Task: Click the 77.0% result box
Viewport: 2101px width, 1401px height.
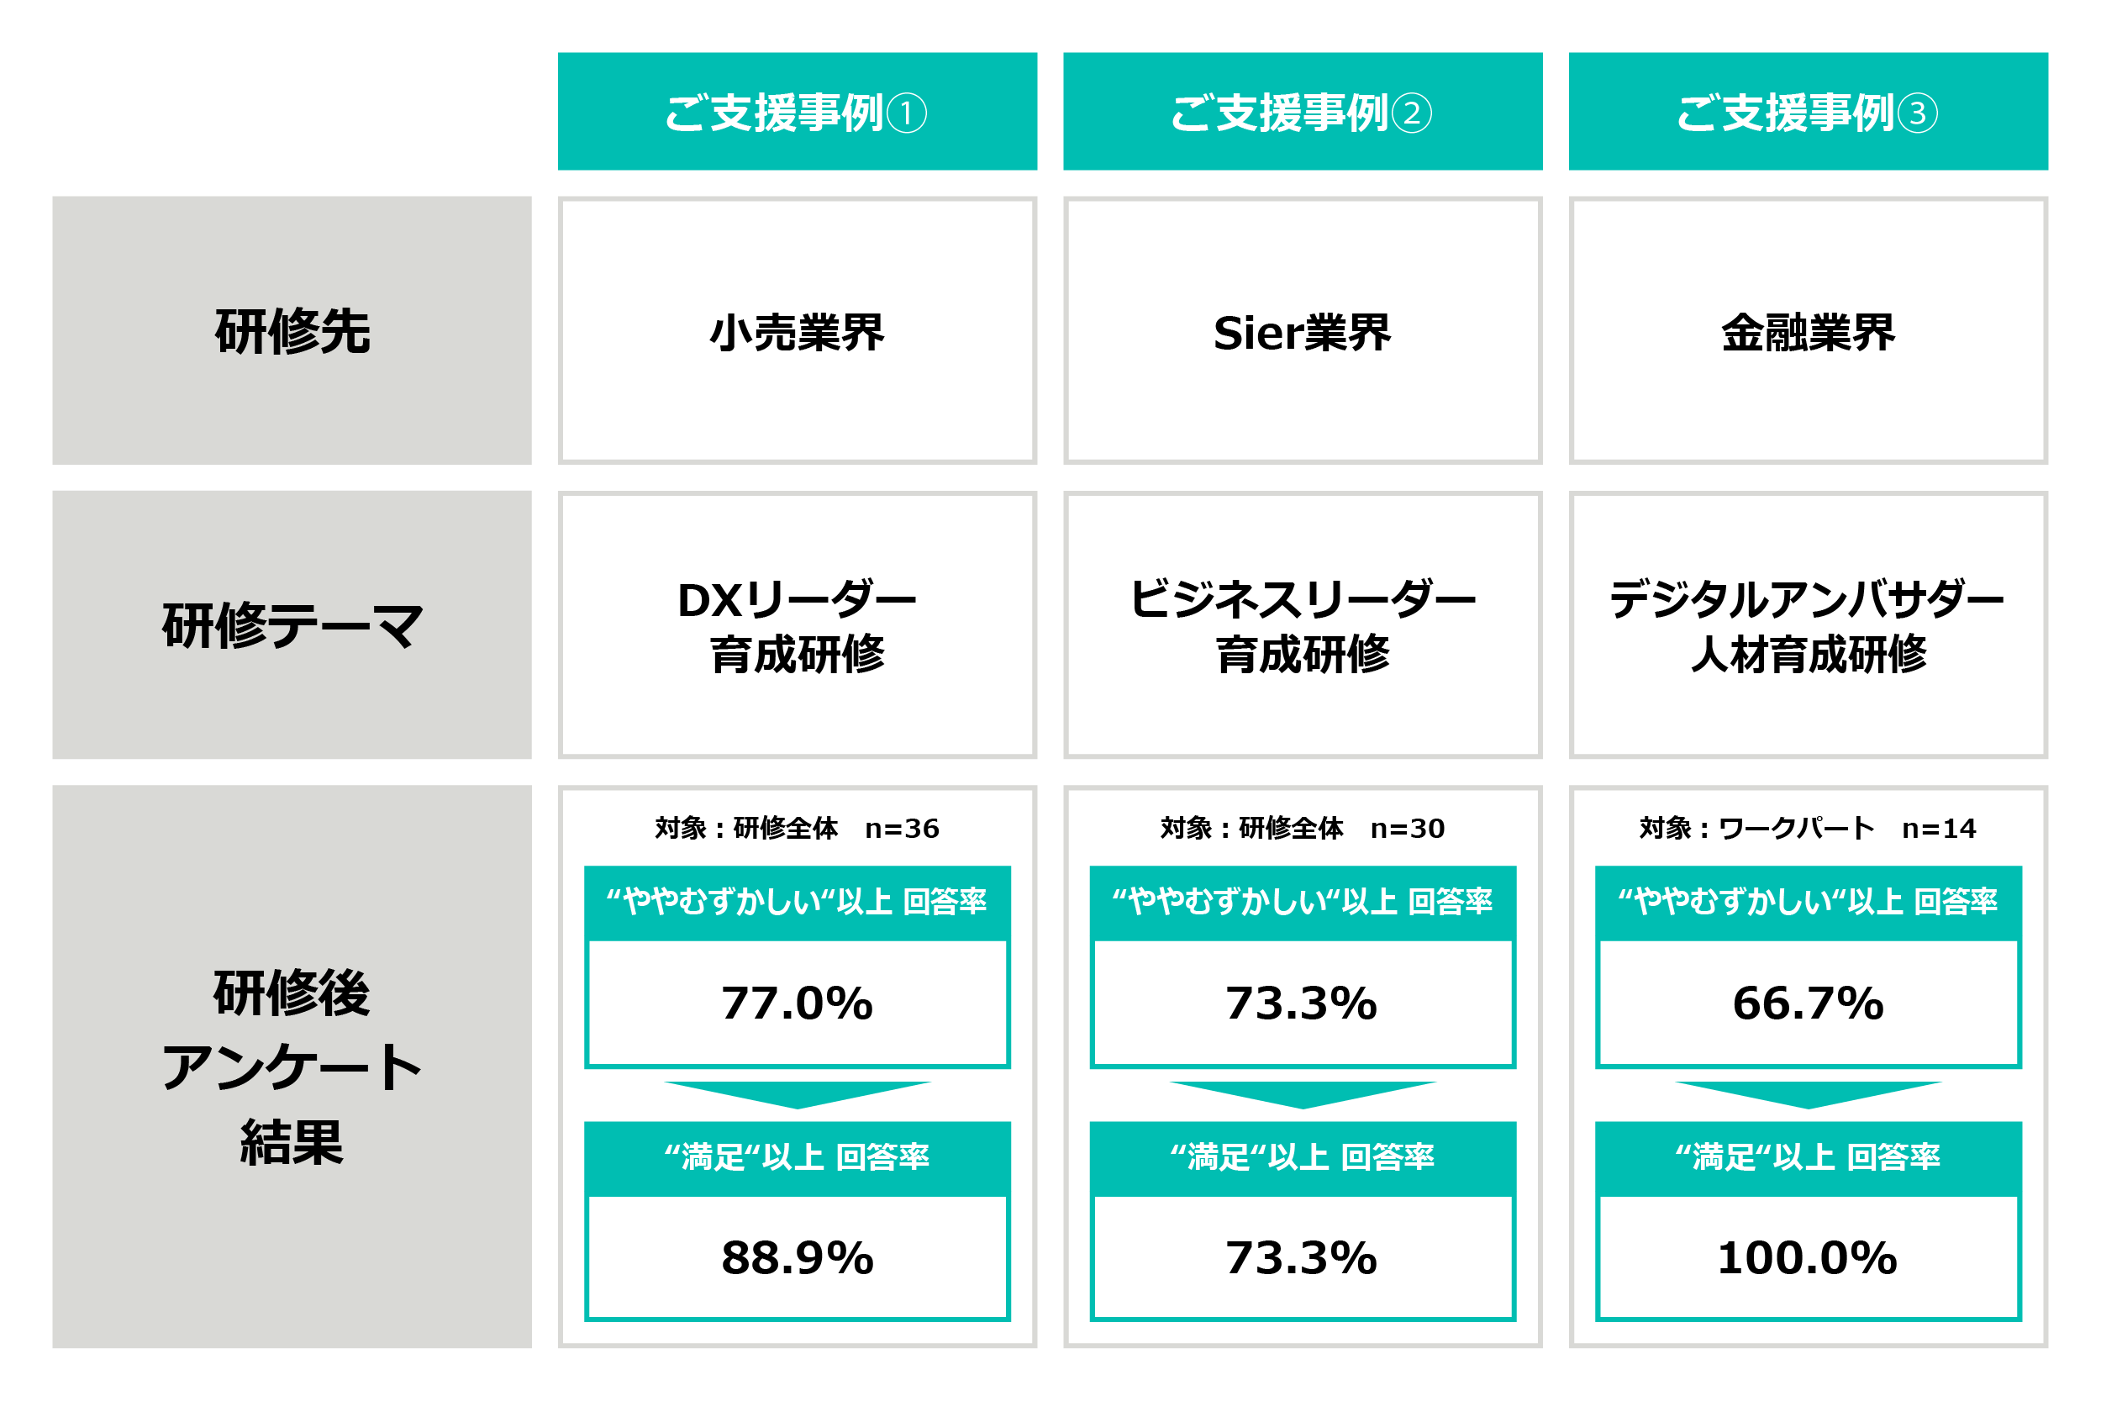Action: pos(797,1003)
